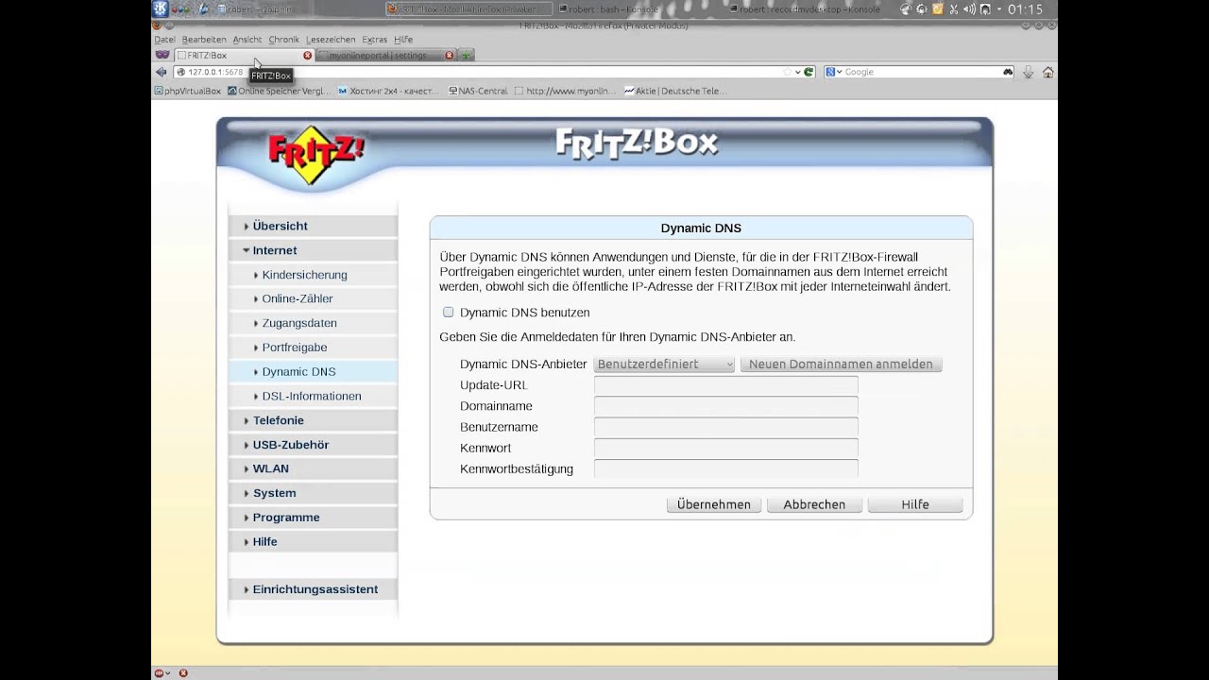This screenshot has height=680, width=1209.
Task: Open the URL history dropdown arrow
Action: coord(798,72)
